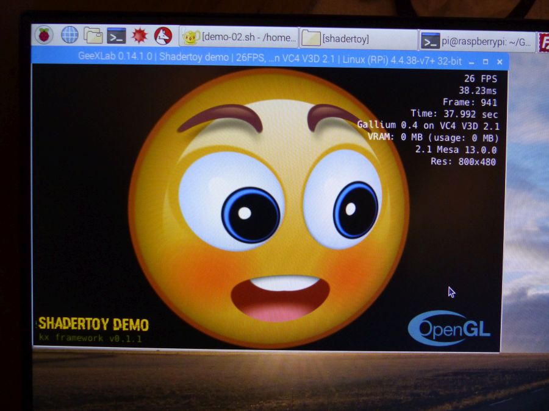Viewport: 549px width, 411px height.
Task: Switch to the pi@raspberrypi terminal taskbar window
Action: [477, 41]
